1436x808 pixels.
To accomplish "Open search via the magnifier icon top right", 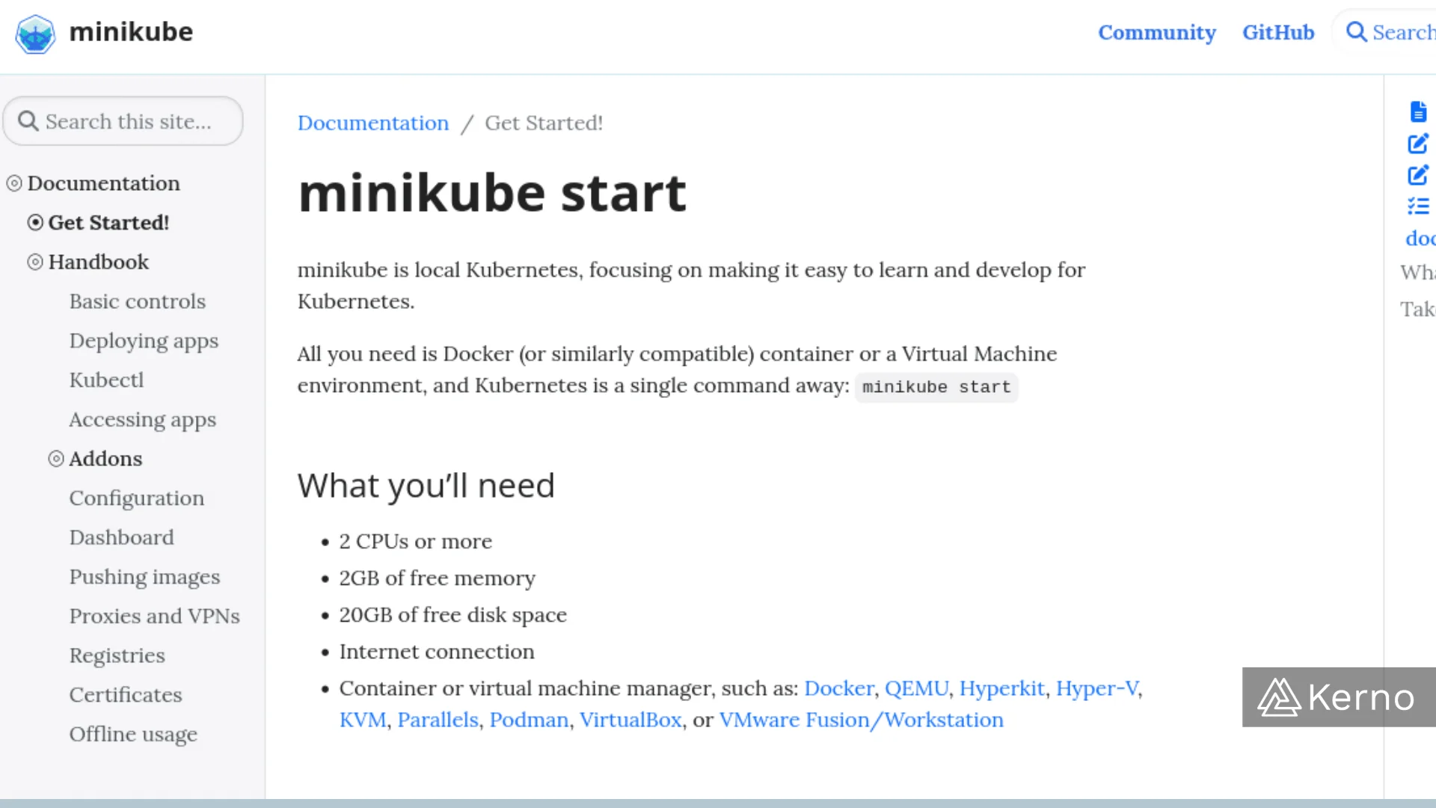I will (1356, 32).
